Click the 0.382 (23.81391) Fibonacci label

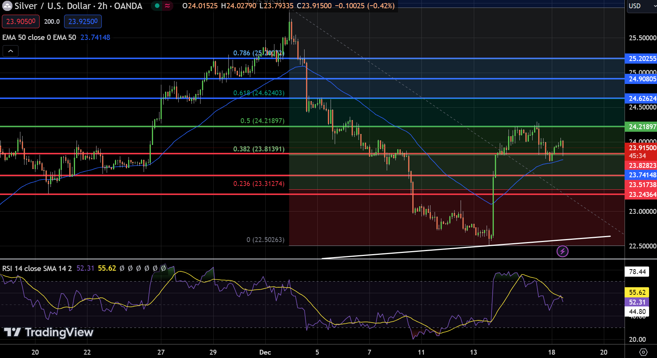point(259,149)
